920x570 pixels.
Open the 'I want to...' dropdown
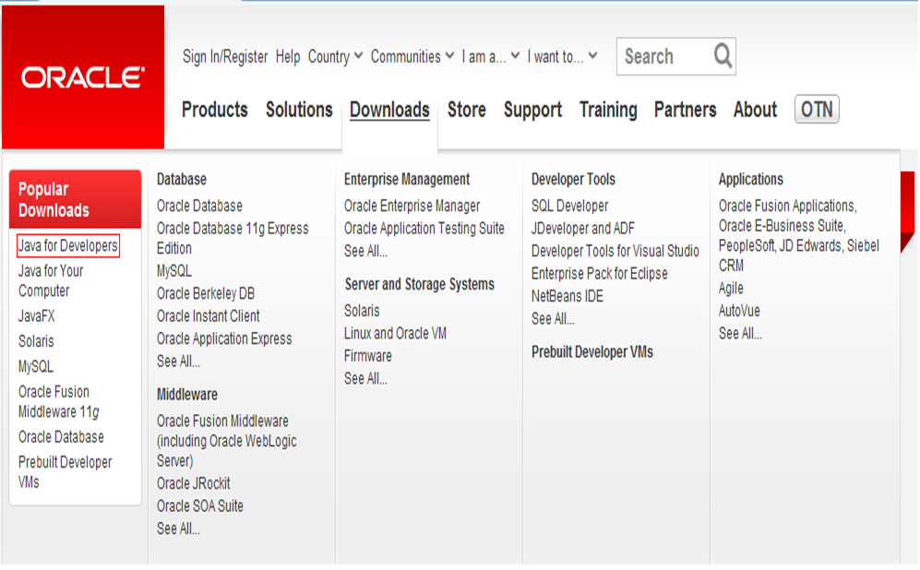coord(562,56)
